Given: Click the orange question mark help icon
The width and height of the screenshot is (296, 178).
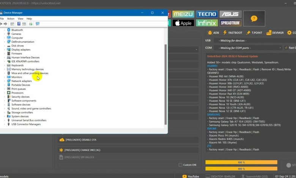Looking at the screenshot, I should tap(254, 19).
